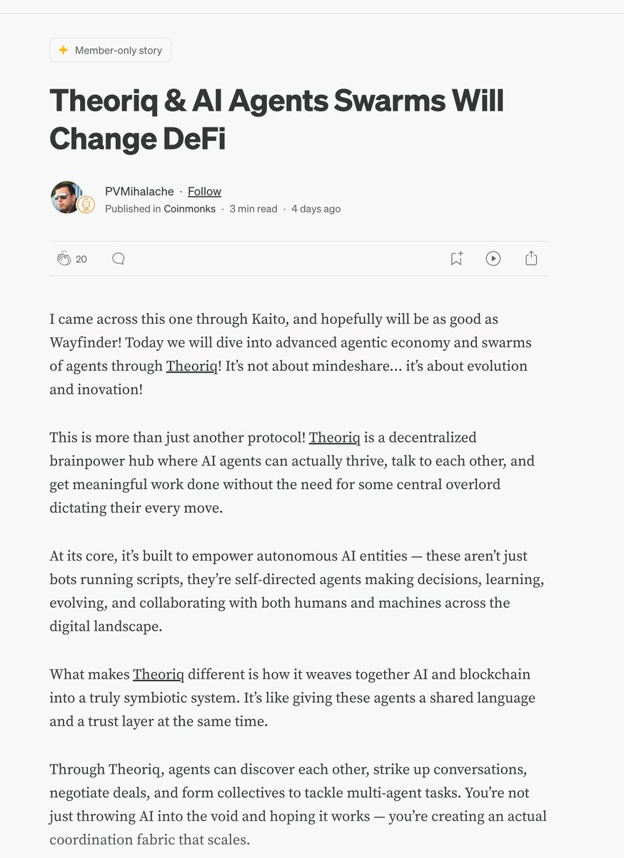Open Theoriq link before "is a decentralized"
Image resolution: width=624 pixels, height=858 pixels.
335,438
